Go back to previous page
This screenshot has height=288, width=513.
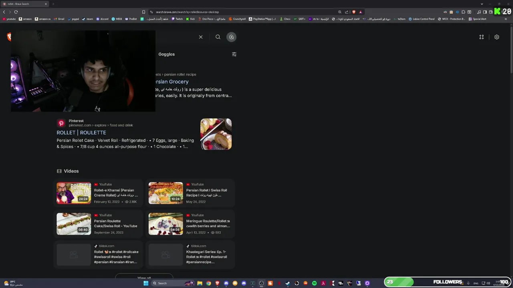tap(4, 12)
